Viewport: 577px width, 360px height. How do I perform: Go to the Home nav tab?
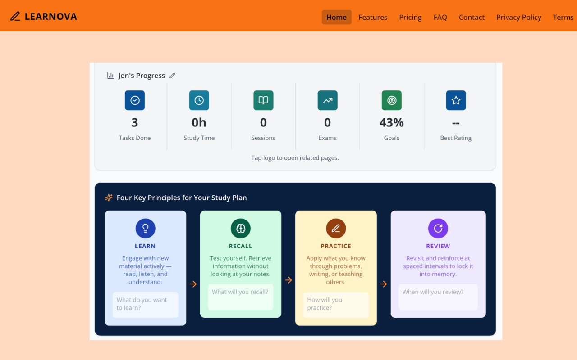click(337, 17)
